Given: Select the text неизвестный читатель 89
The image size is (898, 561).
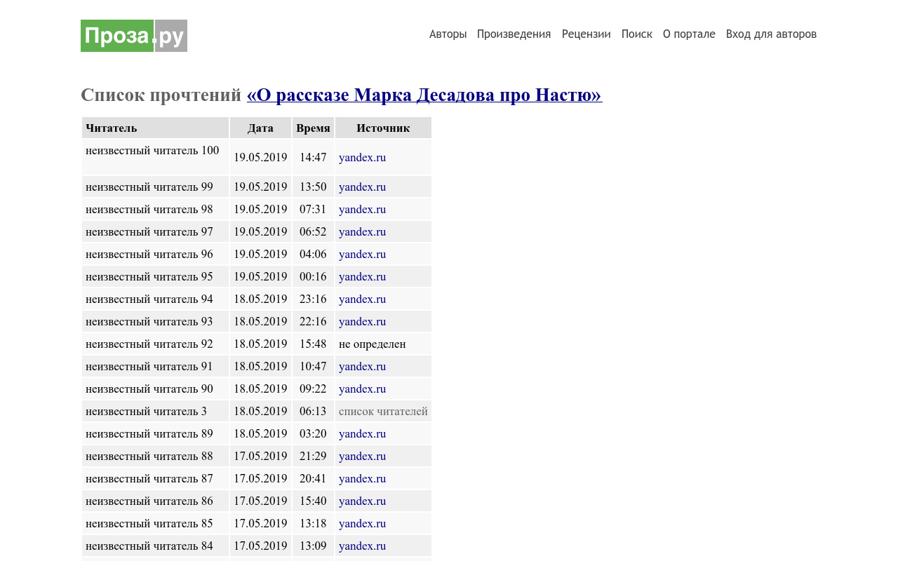Looking at the screenshot, I should 149,433.
